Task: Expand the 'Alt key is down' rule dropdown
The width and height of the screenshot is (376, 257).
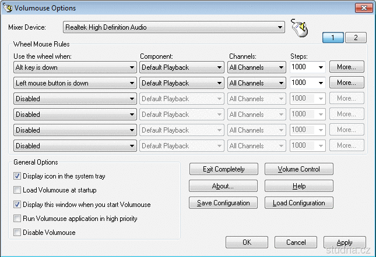Action: pyautogui.click(x=132, y=67)
